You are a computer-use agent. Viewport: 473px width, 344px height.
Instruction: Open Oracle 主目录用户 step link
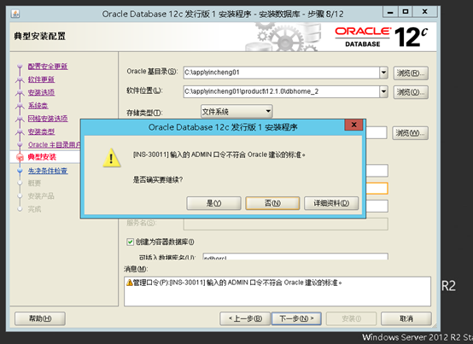[x=54, y=145]
